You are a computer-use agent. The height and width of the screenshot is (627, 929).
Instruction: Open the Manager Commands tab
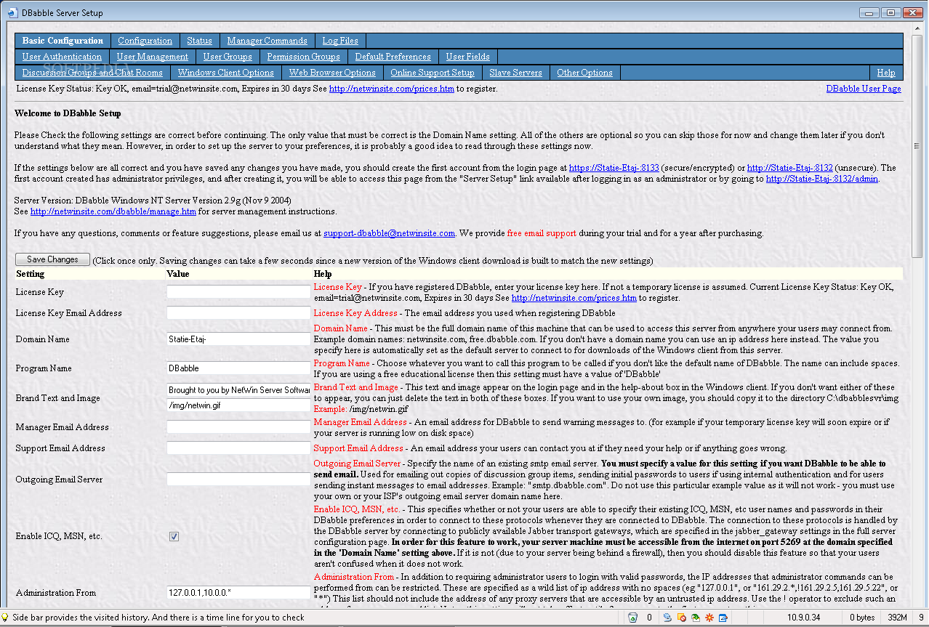[x=267, y=41]
